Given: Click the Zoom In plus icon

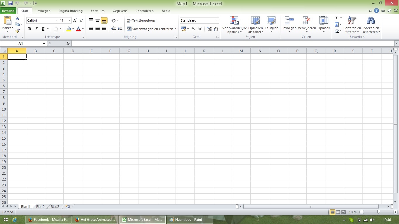Looking at the screenshot, I should coord(395,212).
